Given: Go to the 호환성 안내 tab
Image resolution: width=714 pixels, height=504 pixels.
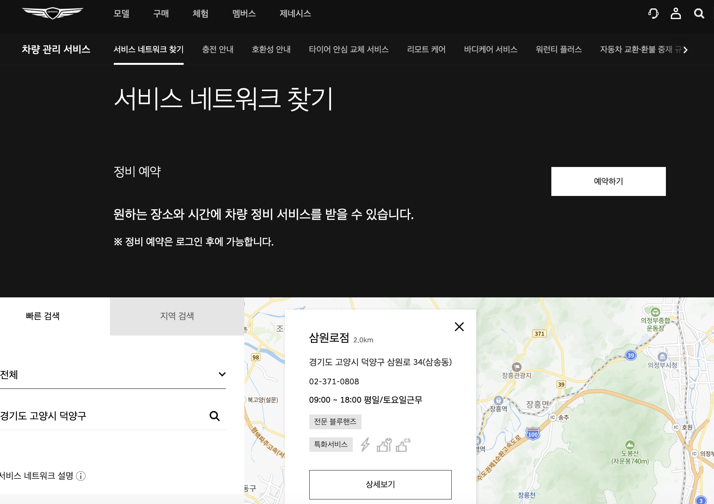Looking at the screenshot, I should point(271,50).
